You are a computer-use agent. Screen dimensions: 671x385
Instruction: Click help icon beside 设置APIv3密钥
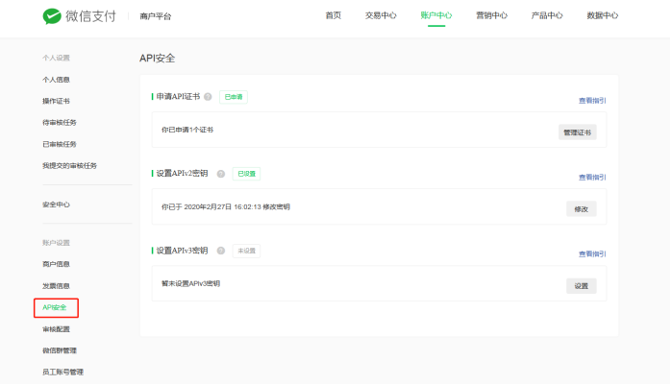220,251
